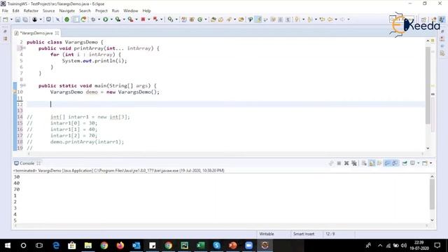Click the Quick Access search field
The width and height of the screenshot is (448, 252).
point(402,20)
